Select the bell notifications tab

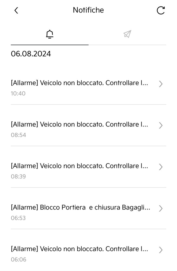50,34
